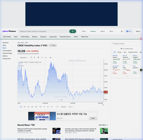Select the 5D range
The image size is (143, 140).
pos(24,107)
